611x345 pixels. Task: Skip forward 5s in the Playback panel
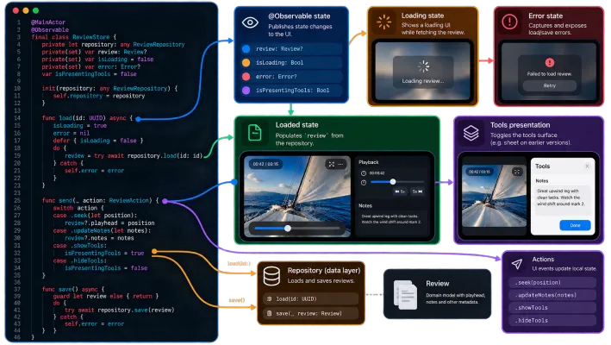417,191
